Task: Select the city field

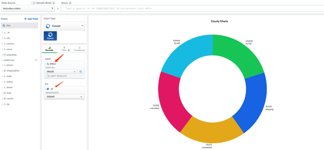Action: point(8,38)
